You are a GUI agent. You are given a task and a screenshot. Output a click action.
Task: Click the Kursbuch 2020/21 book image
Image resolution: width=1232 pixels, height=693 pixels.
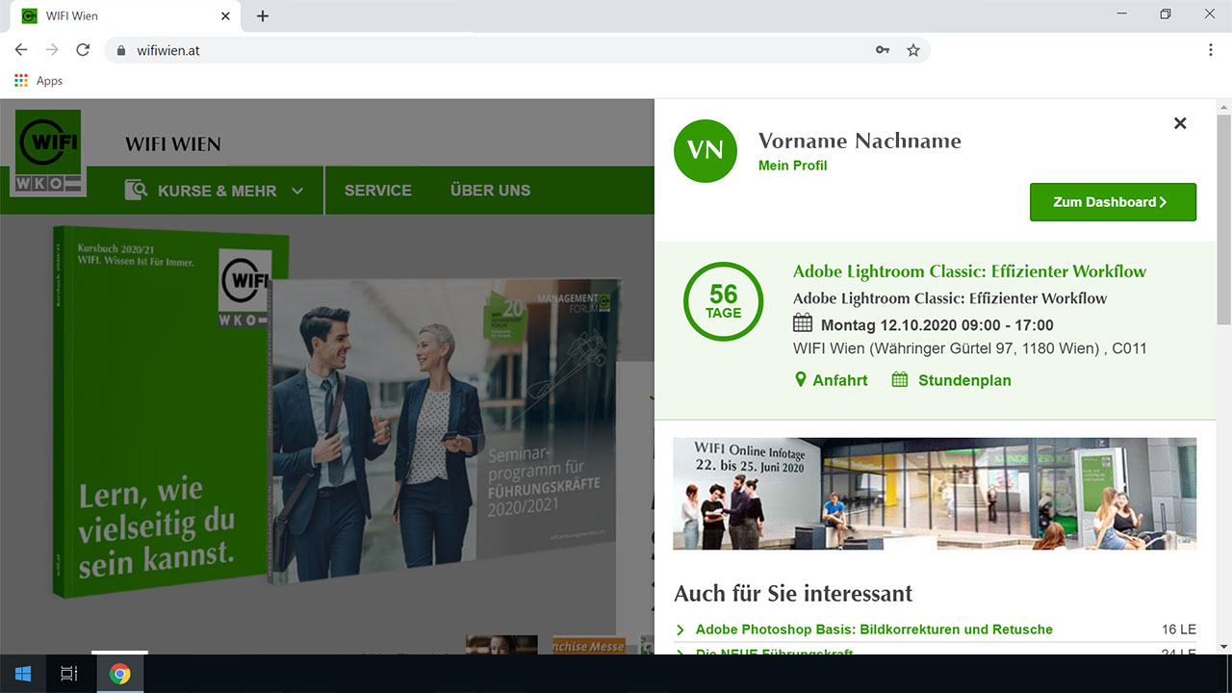pos(160,412)
